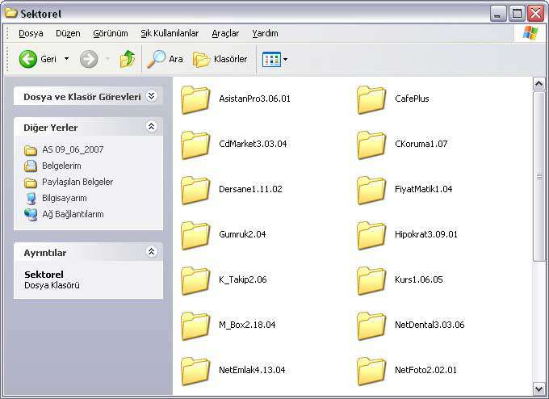Select the AsistanPro3.06.01 folder icon
The width and height of the screenshot is (549, 399).
click(195, 100)
